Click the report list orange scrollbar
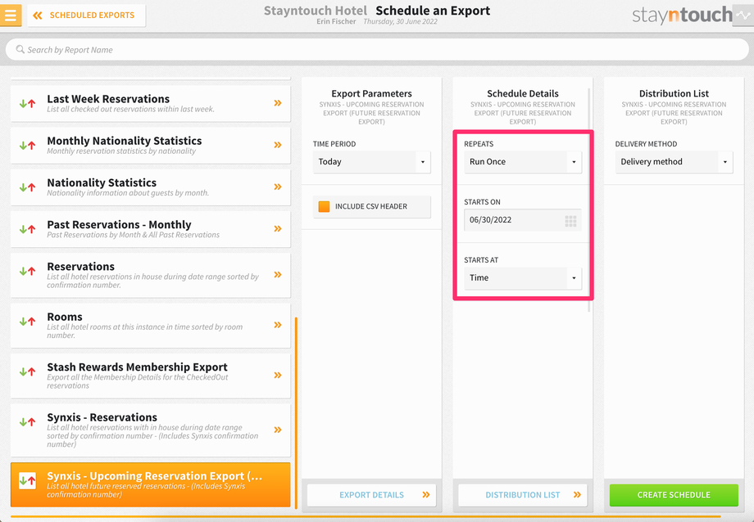 click(x=296, y=412)
